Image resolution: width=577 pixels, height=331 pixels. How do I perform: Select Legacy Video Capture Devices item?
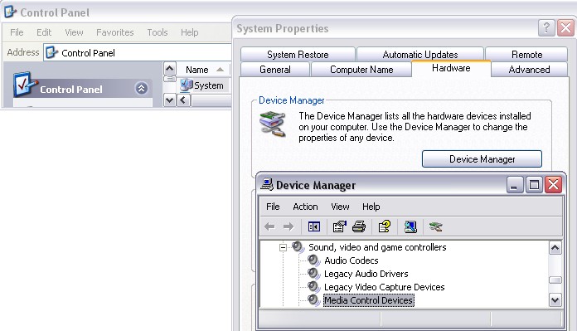coord(384,287)
